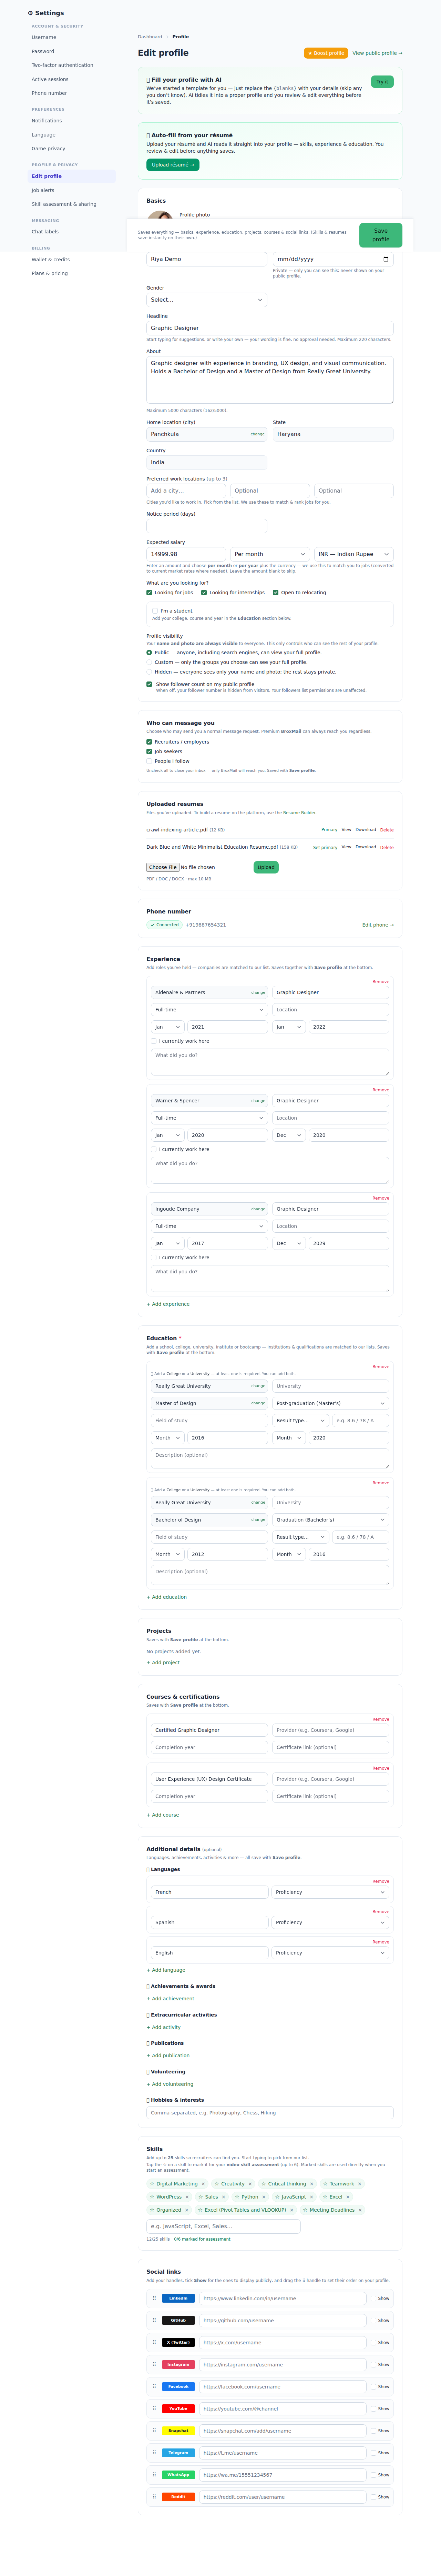The width and height of the screenshot is (441, 2576).
Task: Remove the Meeting Deadlines skill chip
Action: click(x=360, y=2210)
